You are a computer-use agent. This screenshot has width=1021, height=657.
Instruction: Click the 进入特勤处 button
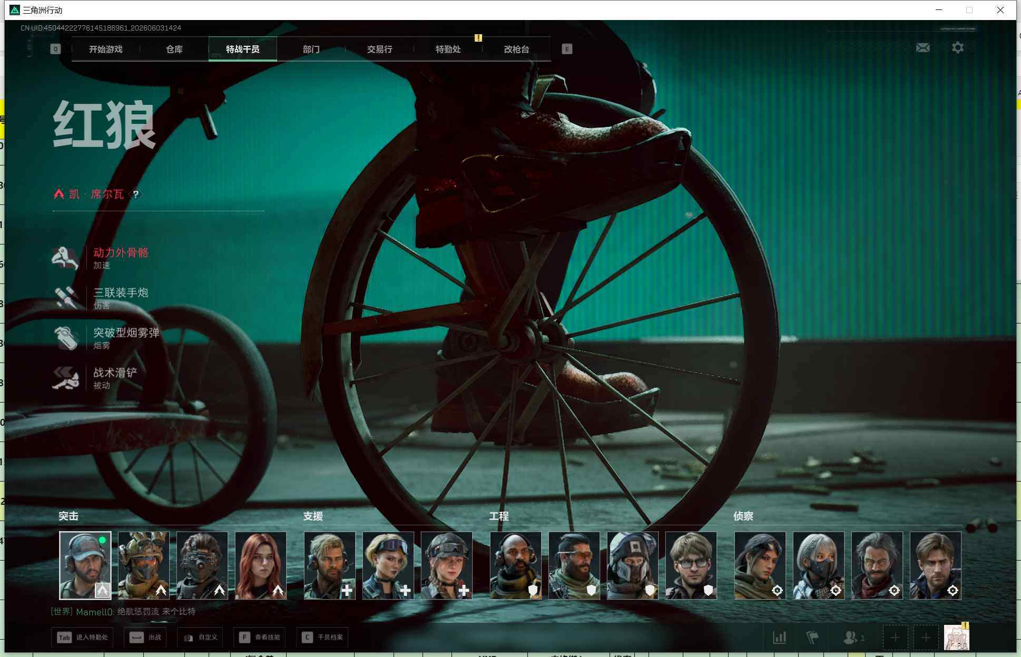point(82,638)
